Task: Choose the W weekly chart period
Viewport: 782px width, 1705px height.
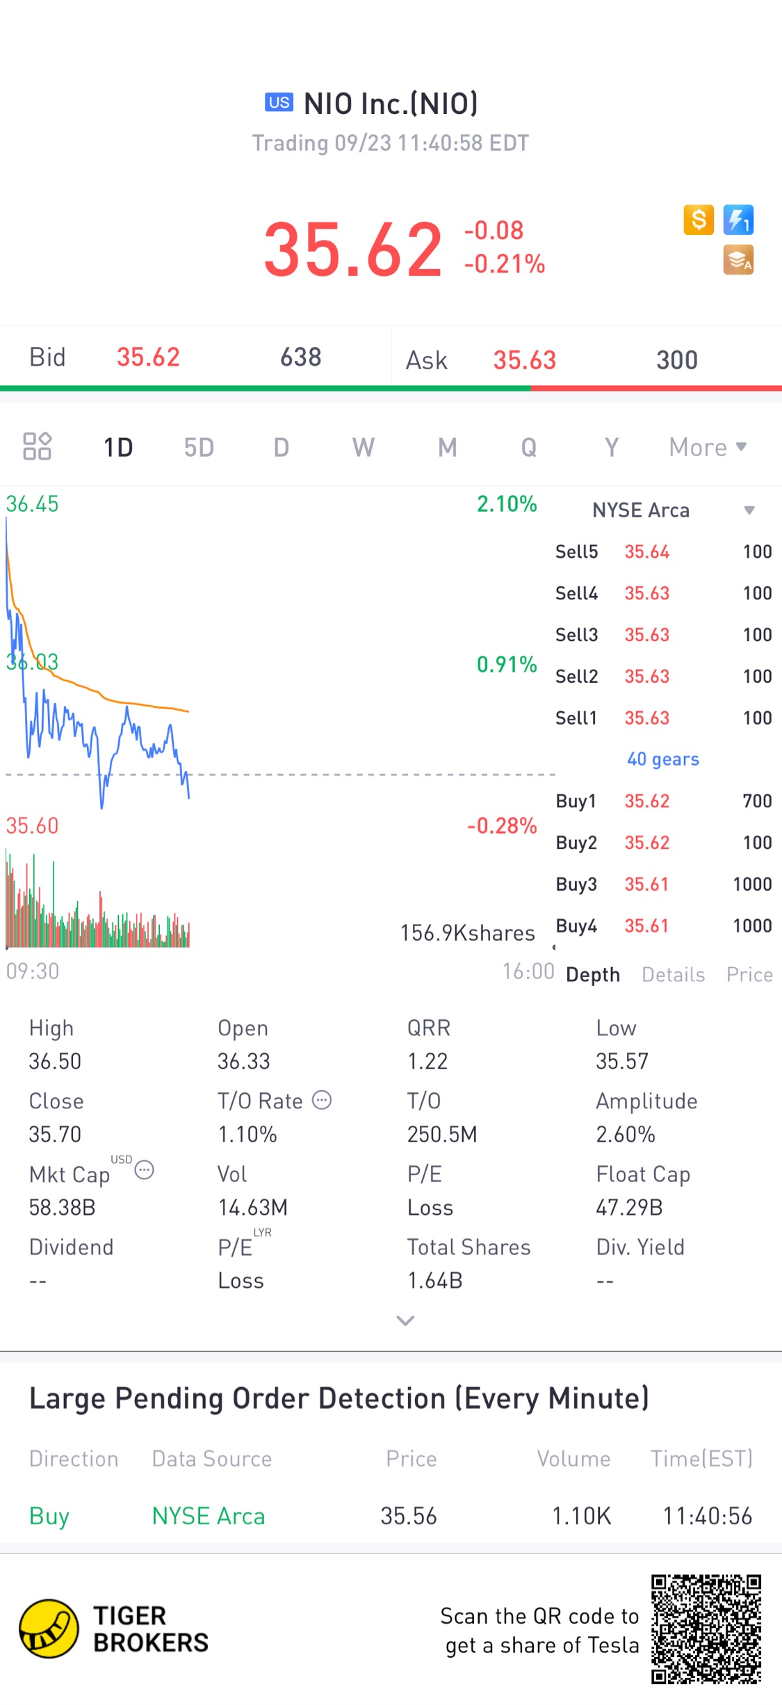Action: pyautogui.click(x=363, y=447)
